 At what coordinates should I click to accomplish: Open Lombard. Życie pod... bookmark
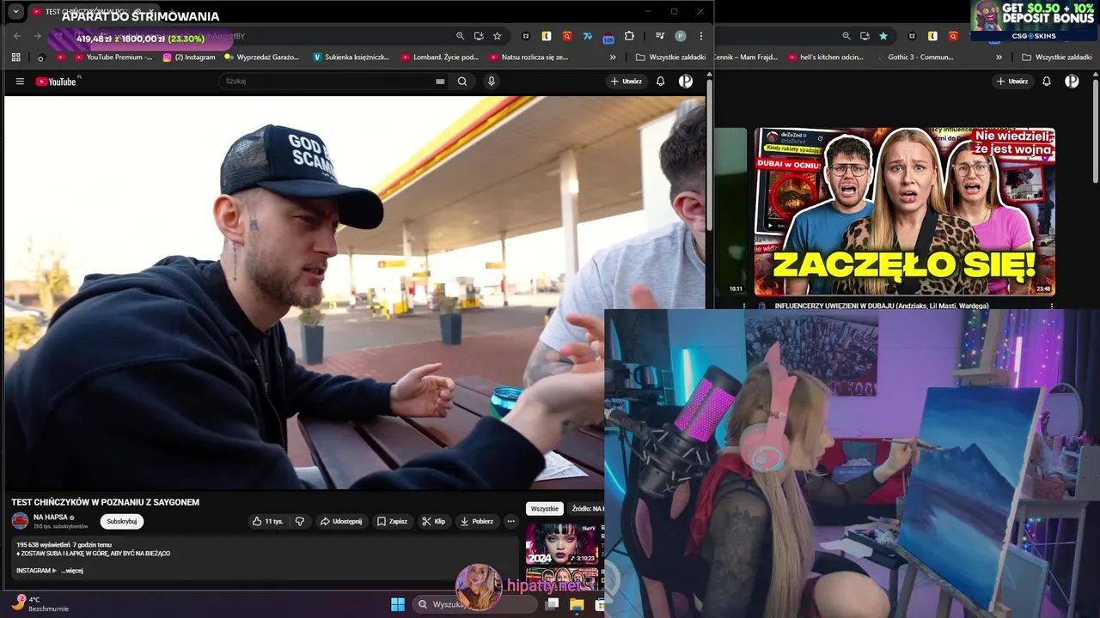coord(439,58)
